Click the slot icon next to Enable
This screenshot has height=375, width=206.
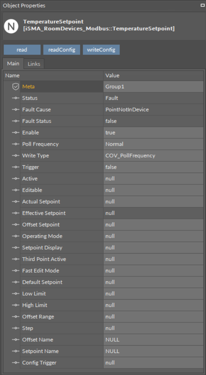click(15, 132)
